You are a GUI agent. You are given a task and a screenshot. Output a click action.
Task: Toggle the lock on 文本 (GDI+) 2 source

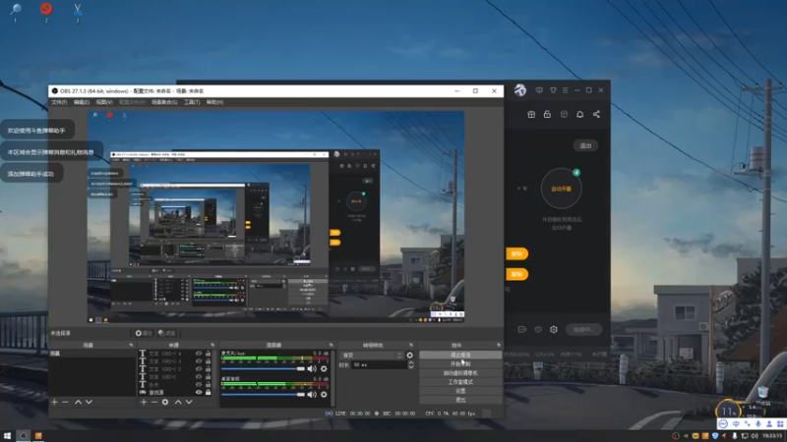tap(208, 369)
